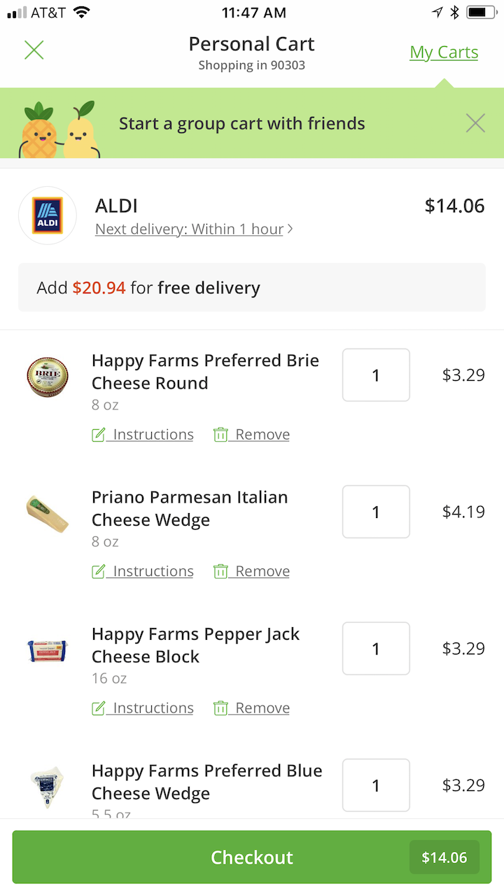This screenshot has height=896, width=504.
Task: Expand Next delivery time options
Action: (x=194, y=229)
